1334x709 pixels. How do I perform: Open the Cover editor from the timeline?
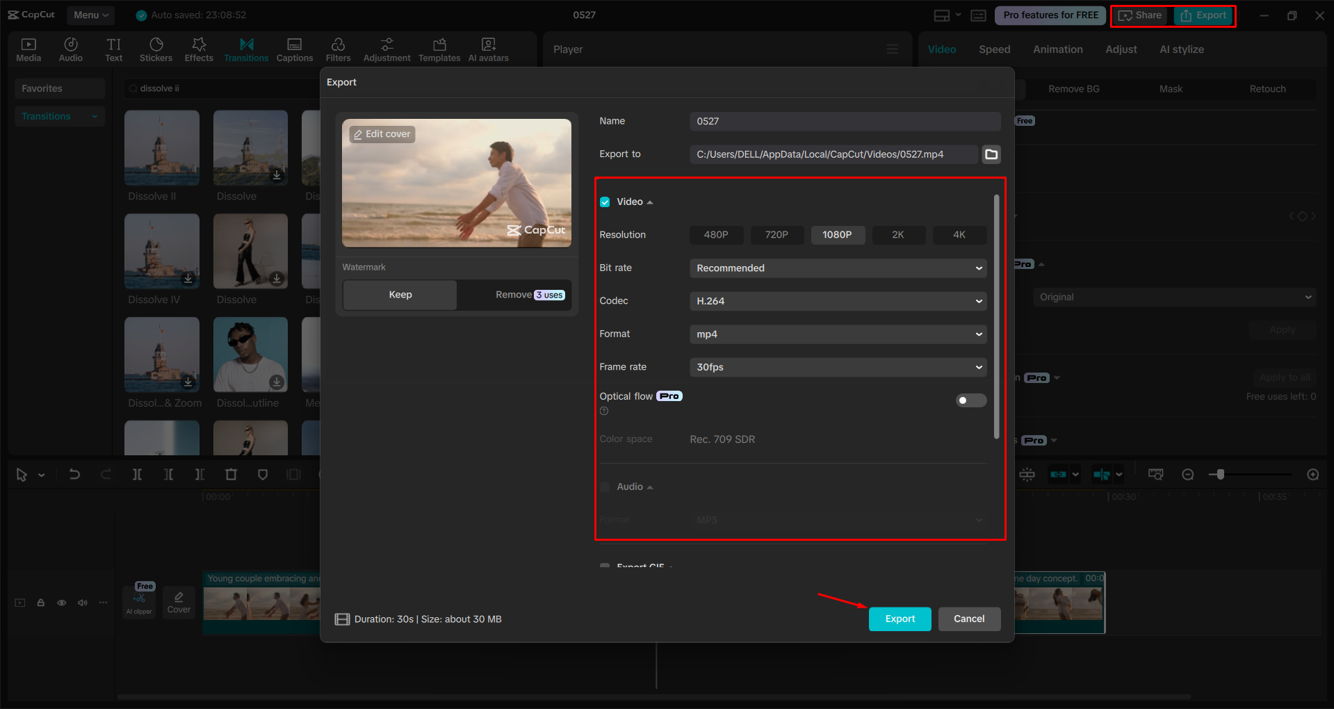[x=179, y=602]
